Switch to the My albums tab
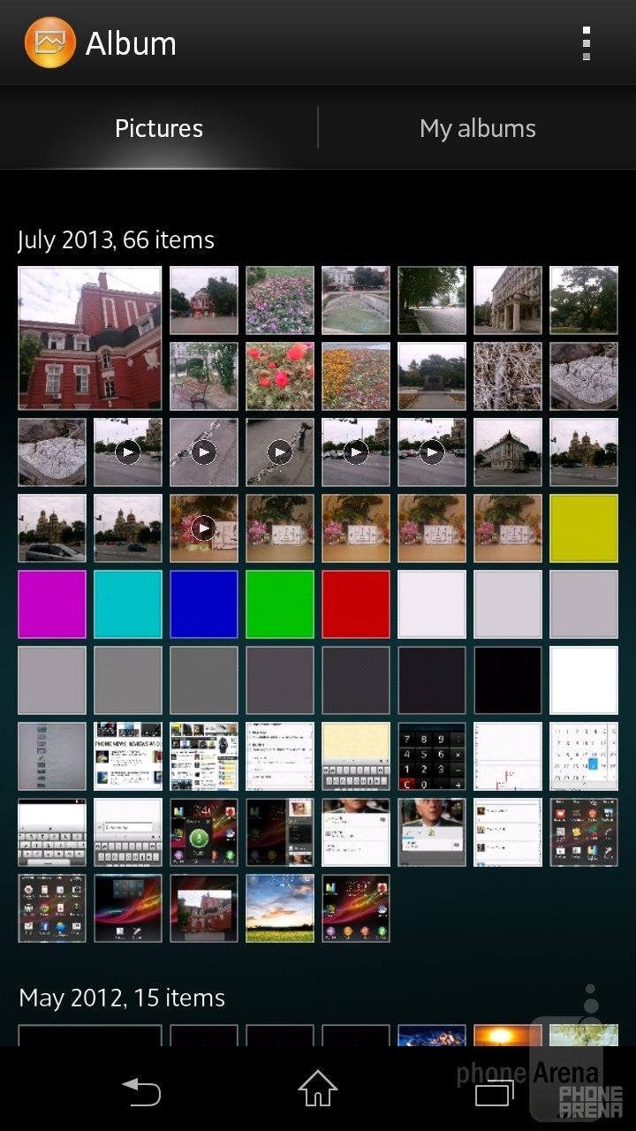 click(477, 128)
